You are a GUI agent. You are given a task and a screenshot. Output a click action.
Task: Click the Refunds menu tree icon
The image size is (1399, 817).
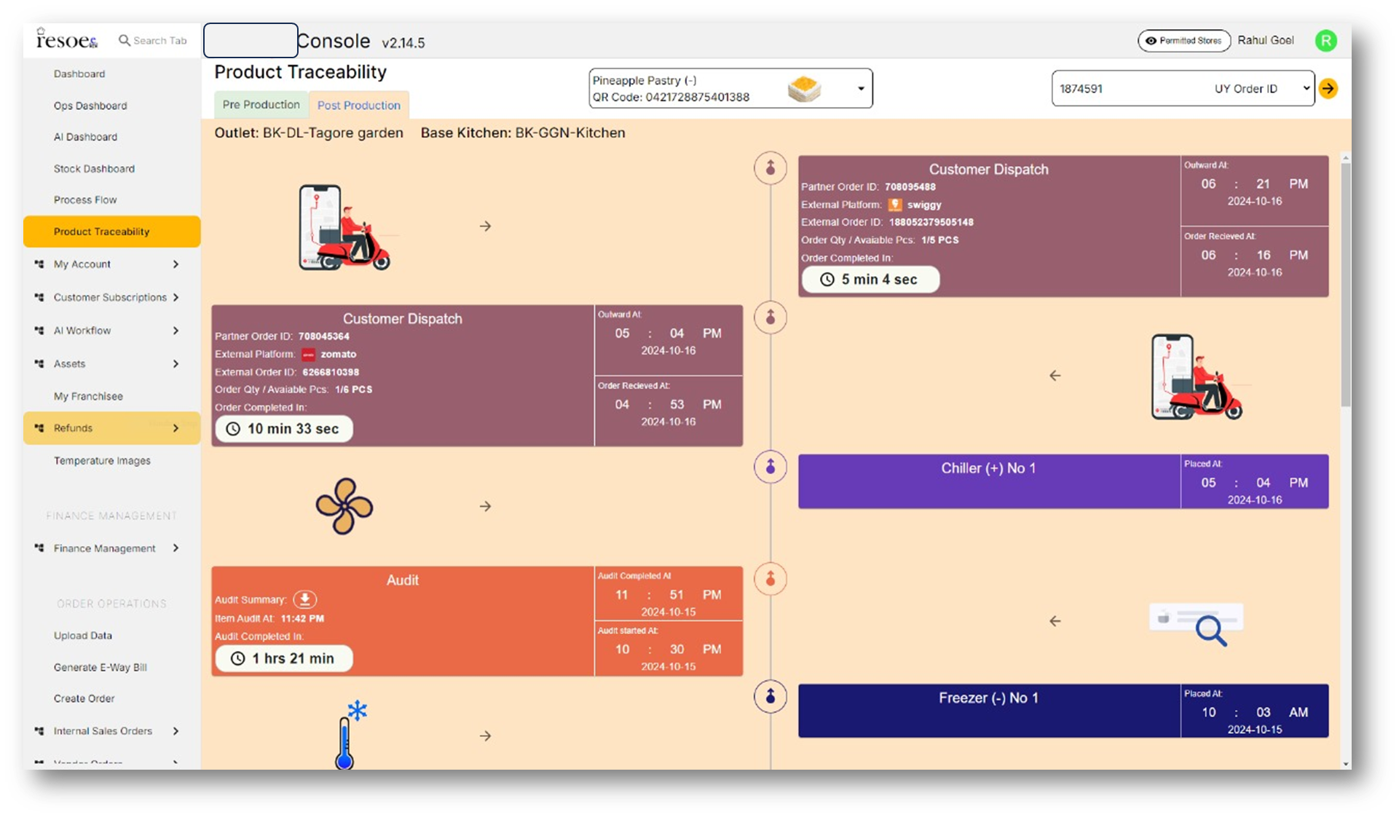(39, 428)
